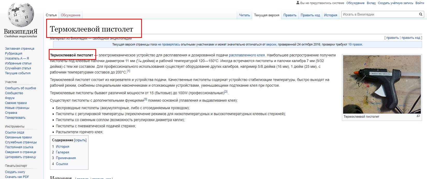Image resolution: width=427 pixels, height=179 pixels.
Task: Open 'Ссылки сюда' in the tools section
Action: [x=14, y=132]
